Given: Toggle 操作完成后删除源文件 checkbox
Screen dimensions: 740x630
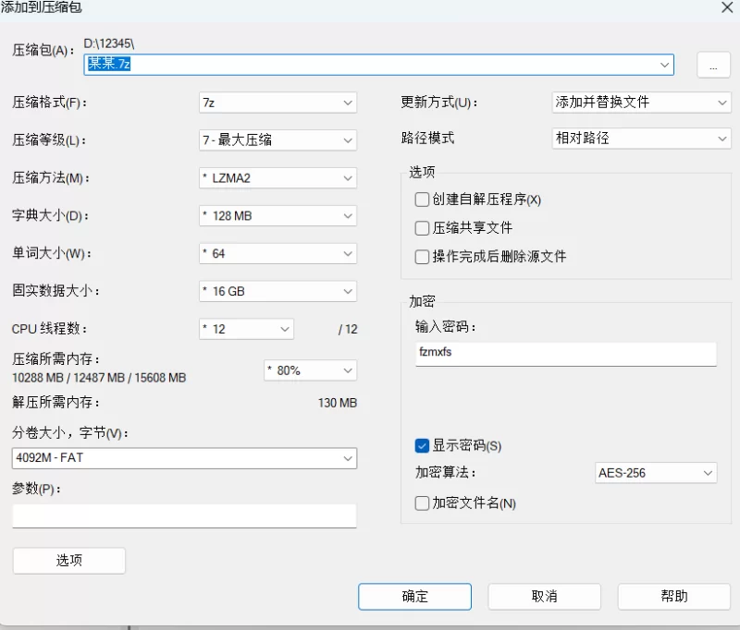Looking at the screenshot, I should click(423, 257).
